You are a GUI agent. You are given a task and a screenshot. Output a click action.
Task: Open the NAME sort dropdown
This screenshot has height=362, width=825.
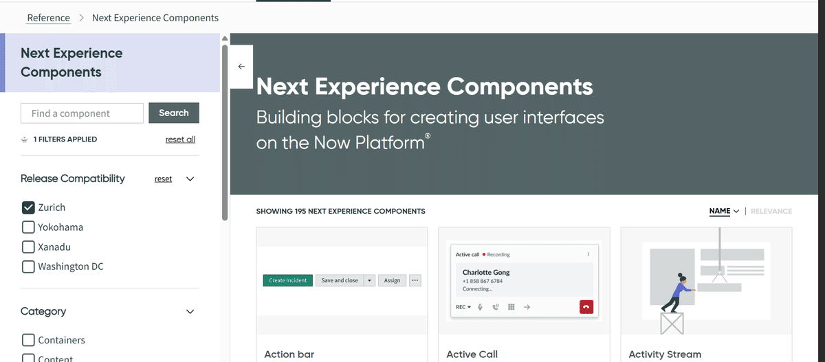[724, 211]
